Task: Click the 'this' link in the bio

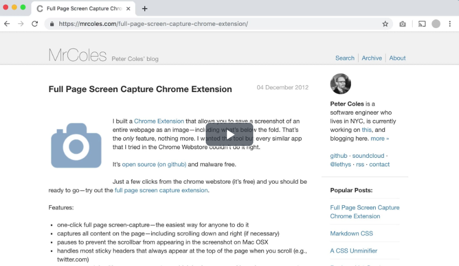Action: [367, 130]
